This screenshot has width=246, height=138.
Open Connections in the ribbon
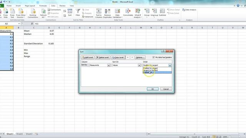click(x=54, y=10)
